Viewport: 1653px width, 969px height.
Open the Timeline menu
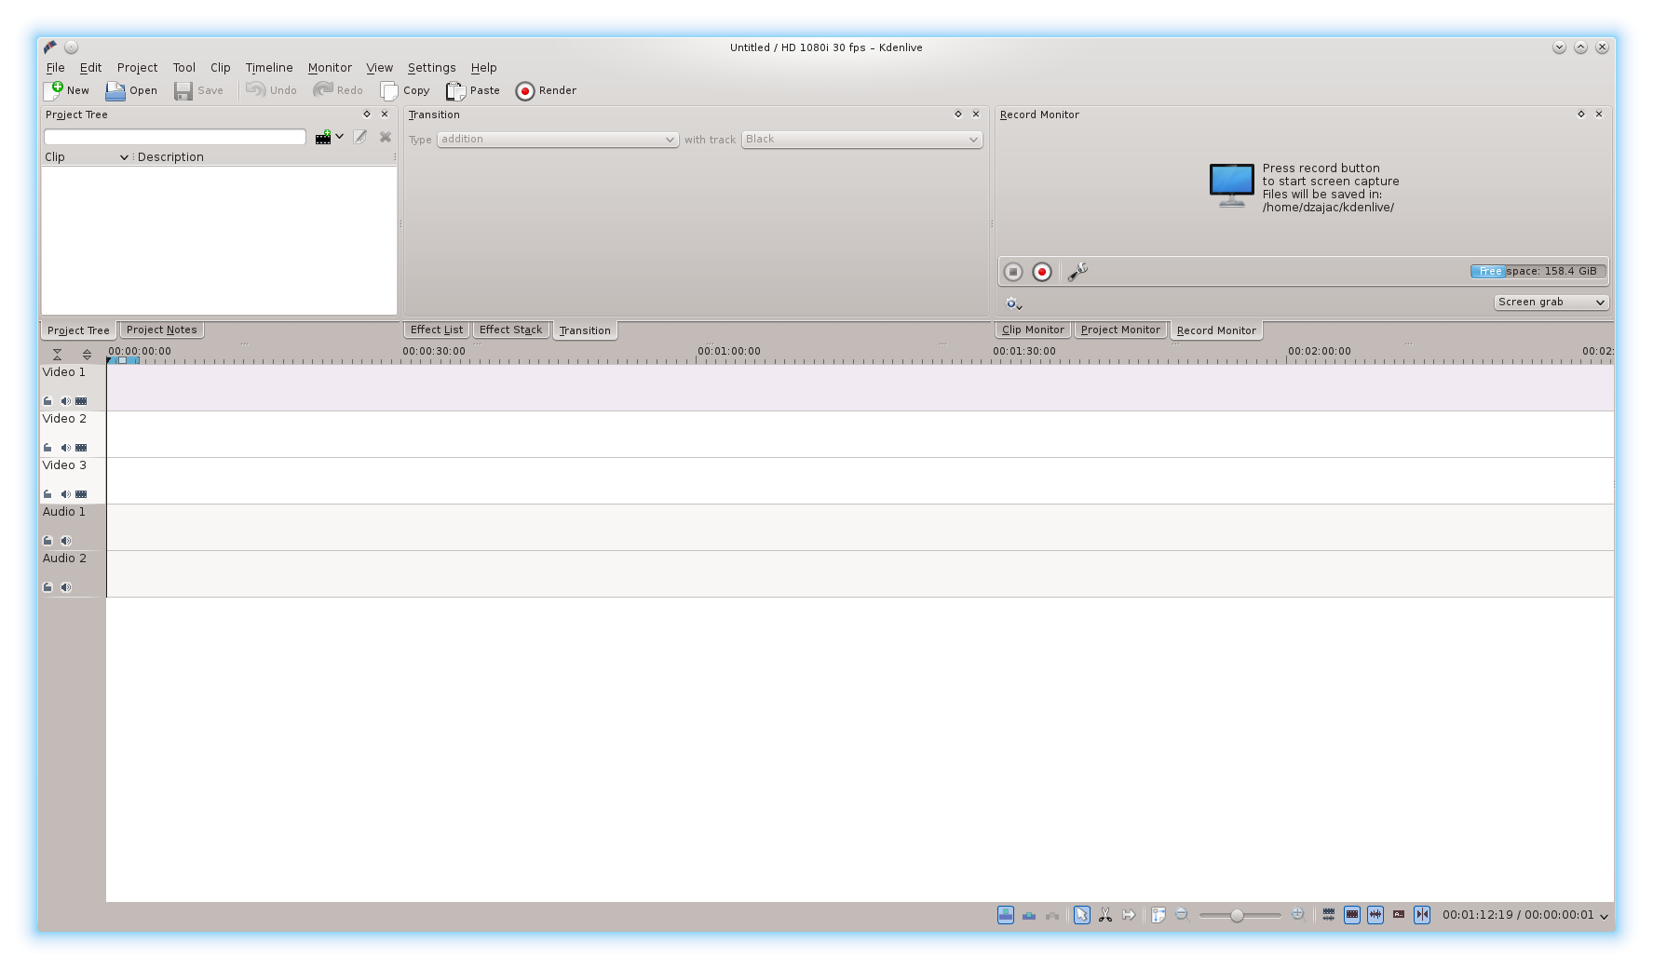269,68
